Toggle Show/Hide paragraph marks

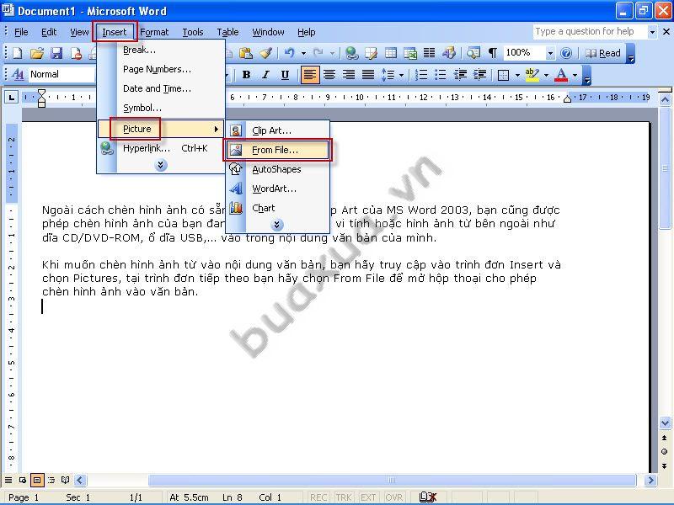click(x=493, y=53)
